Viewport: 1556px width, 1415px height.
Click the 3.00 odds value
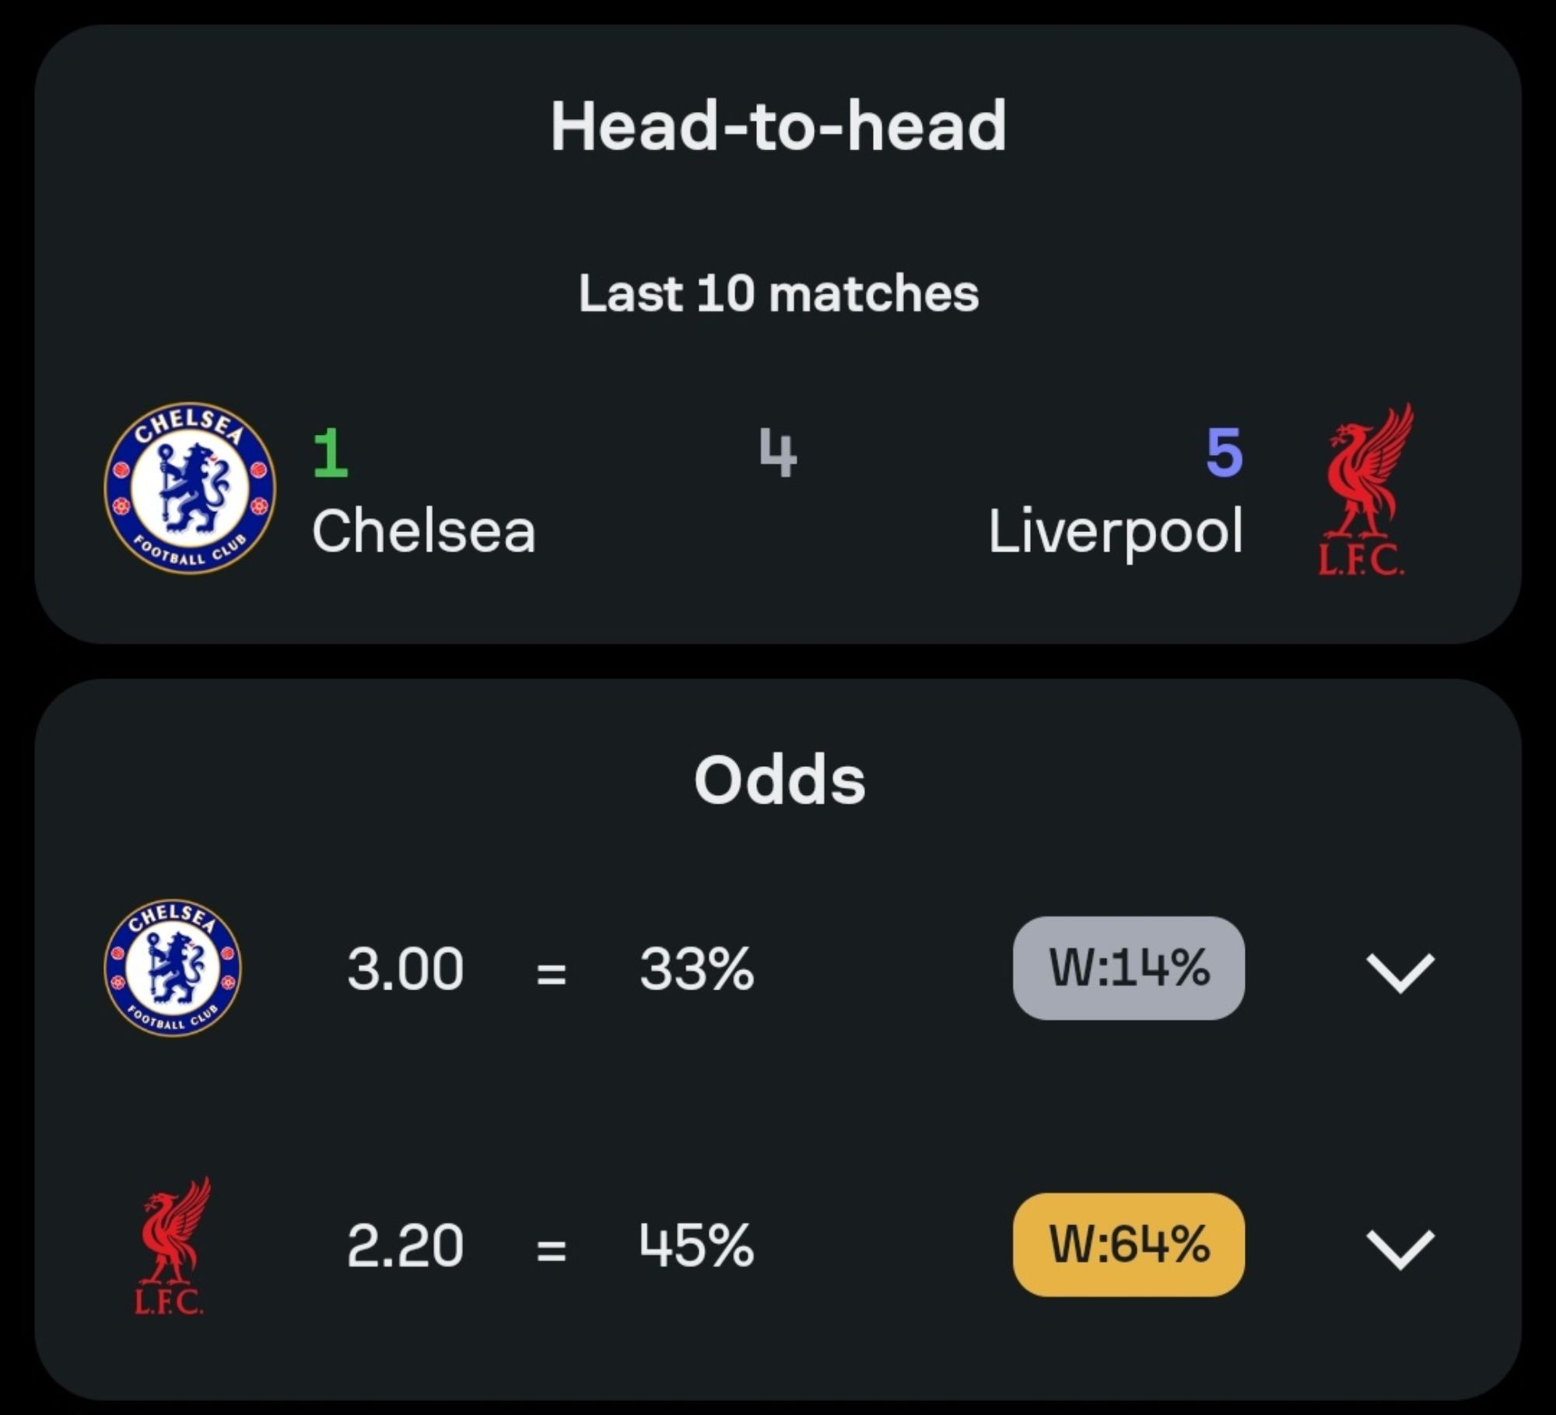click(405, 969)
